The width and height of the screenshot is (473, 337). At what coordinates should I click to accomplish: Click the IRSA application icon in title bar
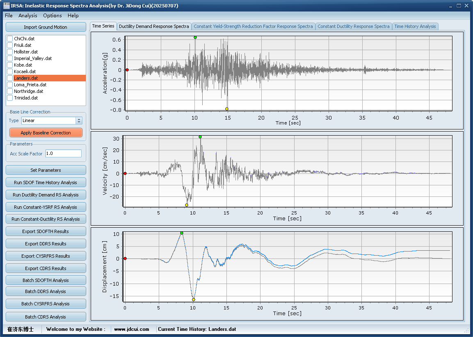pos(7,6)
